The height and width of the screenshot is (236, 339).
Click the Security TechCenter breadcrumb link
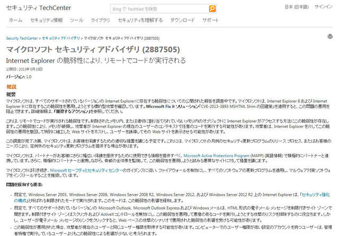(22, 38)
